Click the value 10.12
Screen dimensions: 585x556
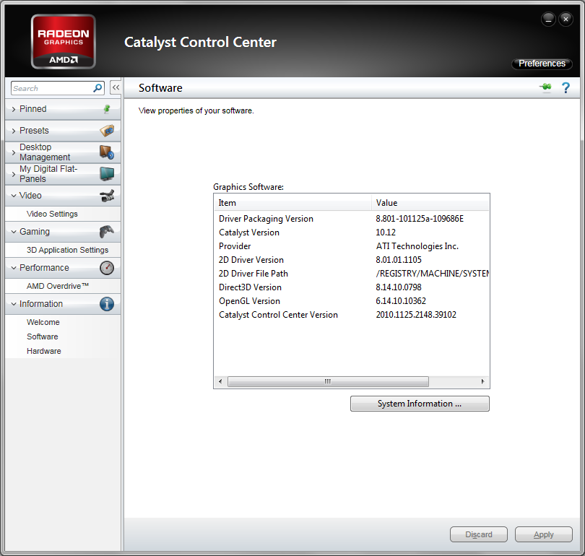click(386, 233)
